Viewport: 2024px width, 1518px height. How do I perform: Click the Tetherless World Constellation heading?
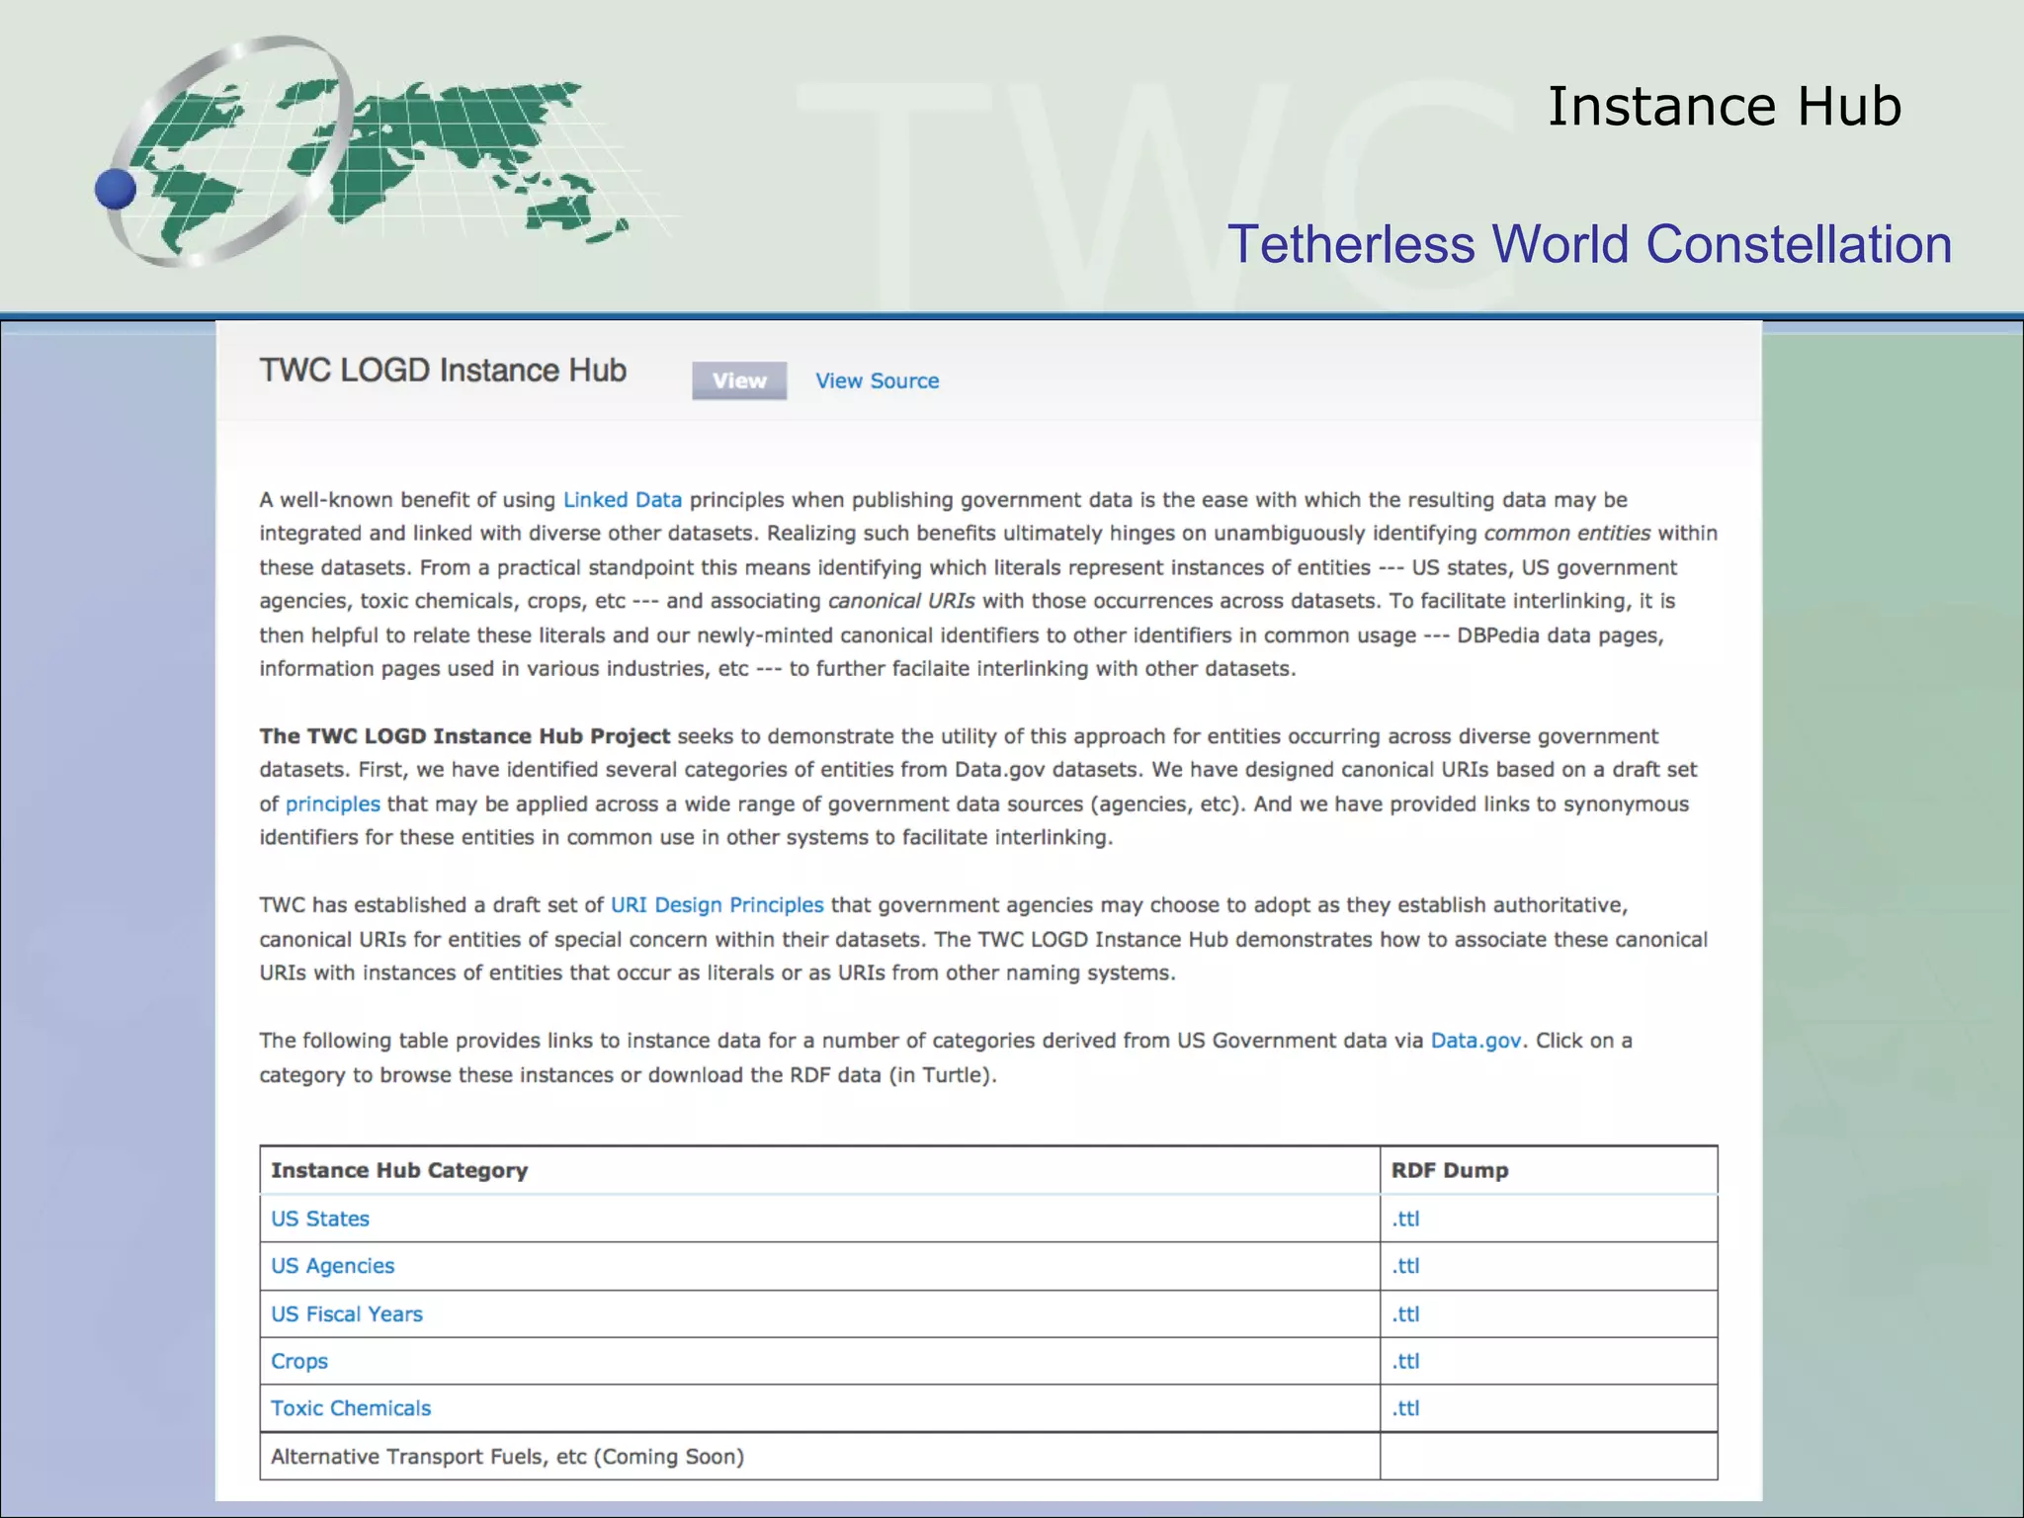pos(1589,244)
